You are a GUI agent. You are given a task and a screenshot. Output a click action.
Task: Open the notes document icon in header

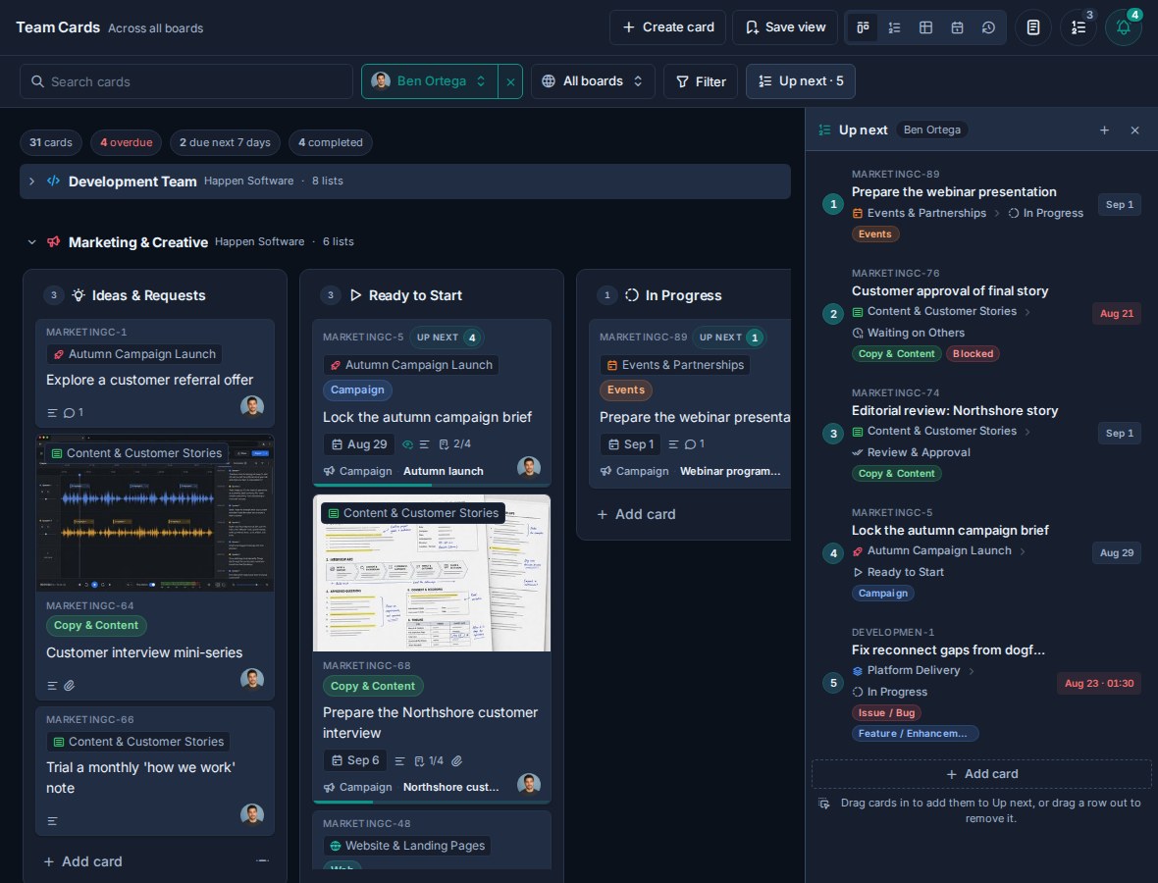click(1033, 27)
